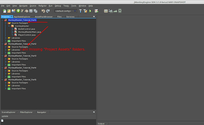
Task: Expand Libraries under Tutorial_Part1
Action: (6, 38)
